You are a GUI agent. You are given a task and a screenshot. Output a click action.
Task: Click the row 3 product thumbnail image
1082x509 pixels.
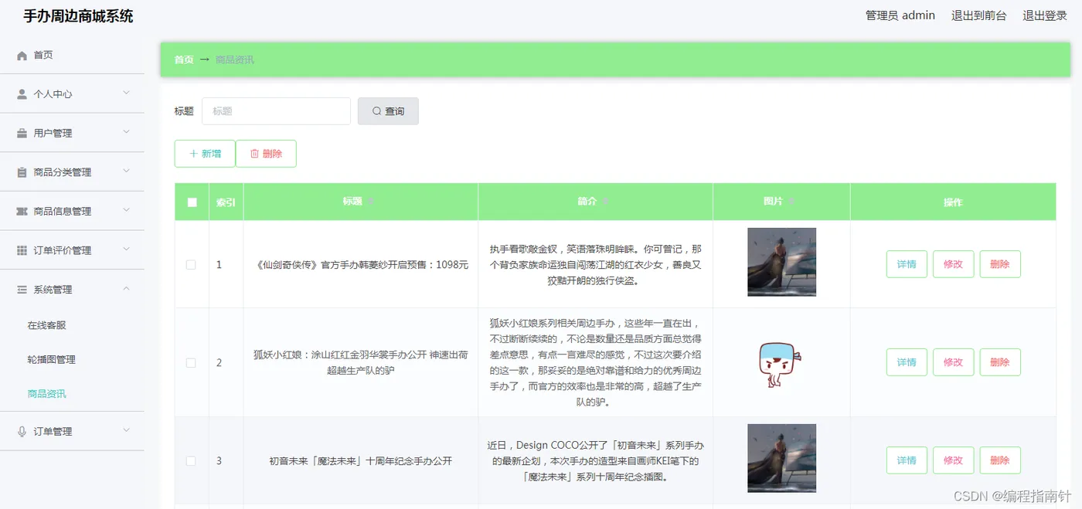(781, 458)
